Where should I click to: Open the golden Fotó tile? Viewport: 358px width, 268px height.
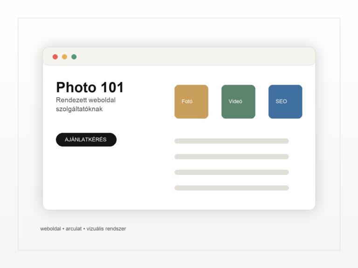pos(191,101)
